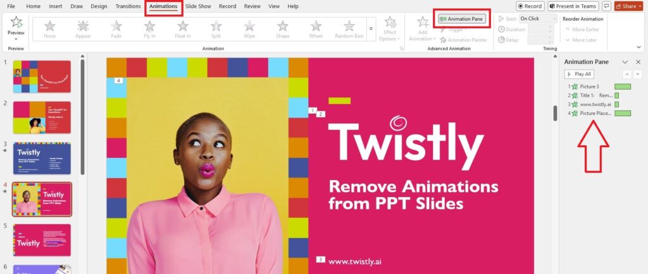Open Animation Pane options chevron

(x=625, y=62)
